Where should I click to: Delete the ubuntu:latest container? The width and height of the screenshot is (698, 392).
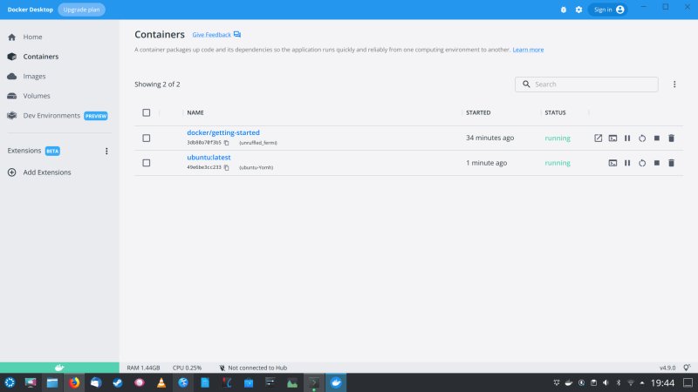671,163
